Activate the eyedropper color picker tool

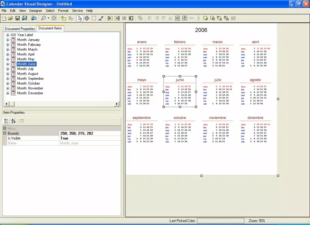click(x=101, y=18)
